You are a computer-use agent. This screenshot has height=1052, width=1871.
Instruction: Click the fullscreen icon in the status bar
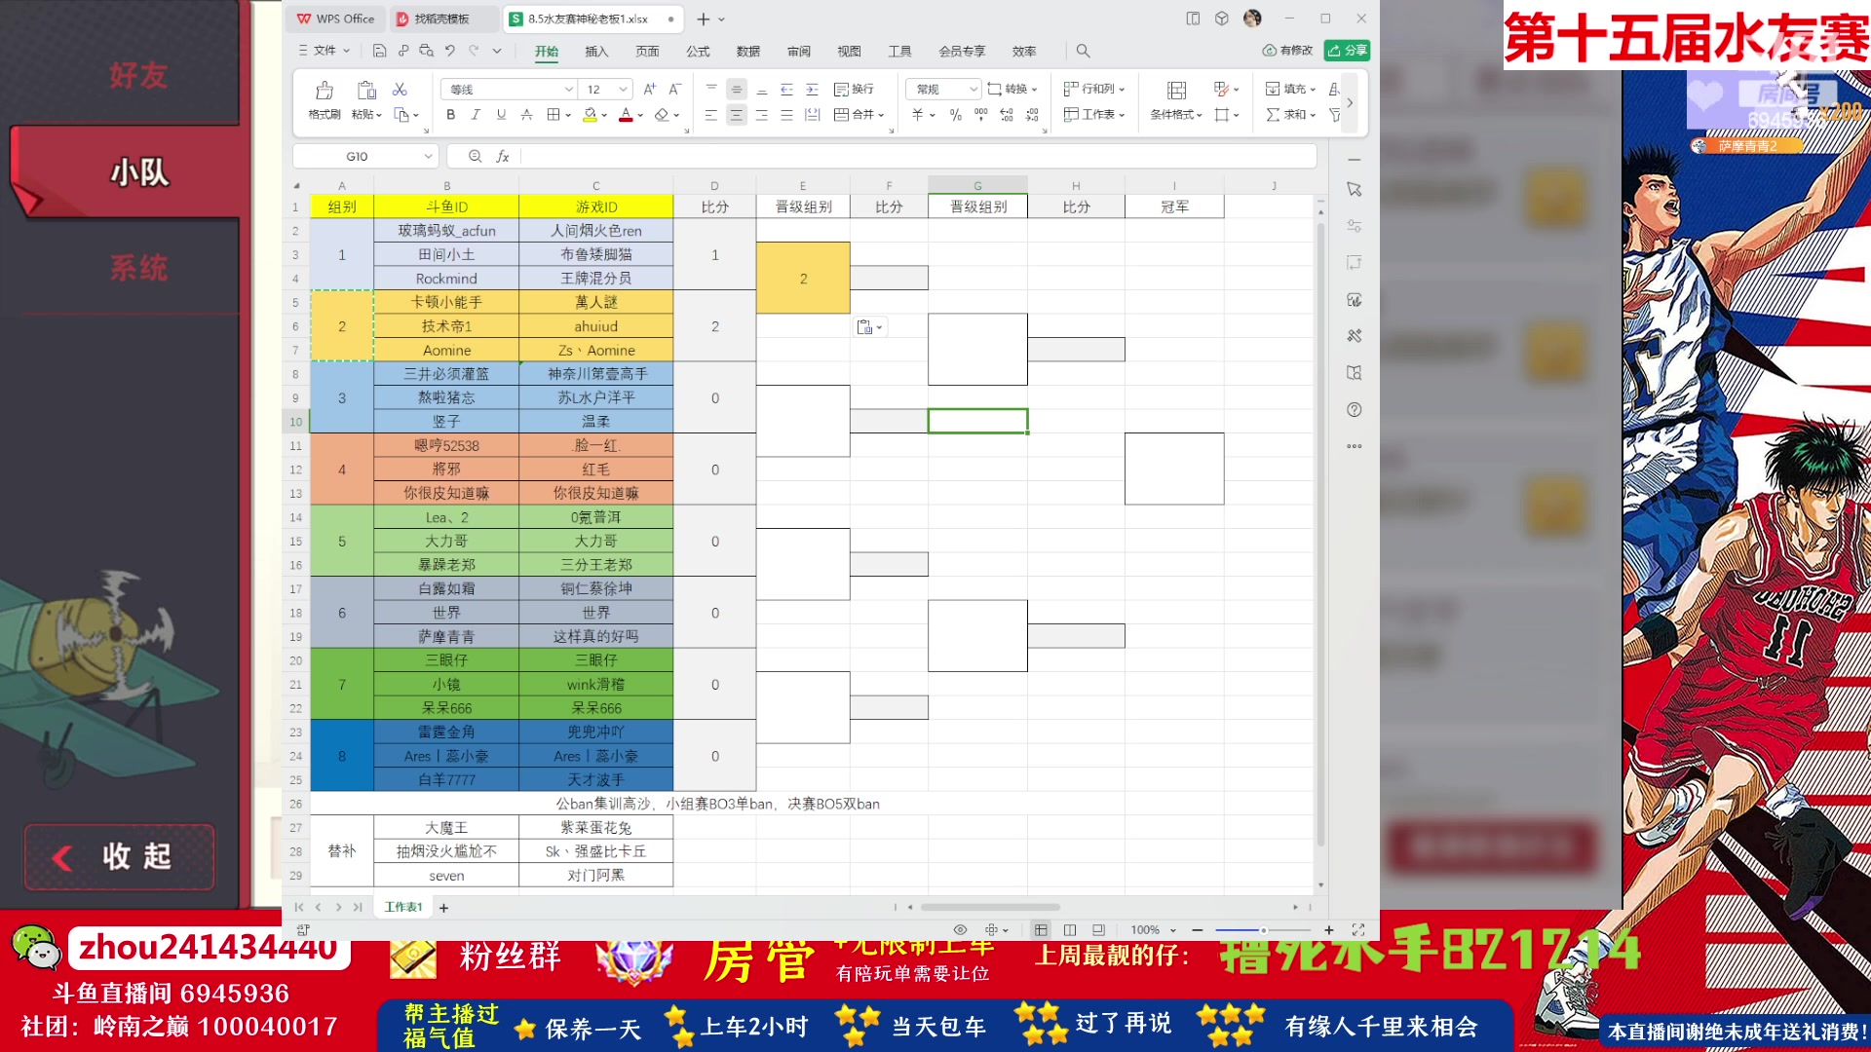tap(1358, 930)
